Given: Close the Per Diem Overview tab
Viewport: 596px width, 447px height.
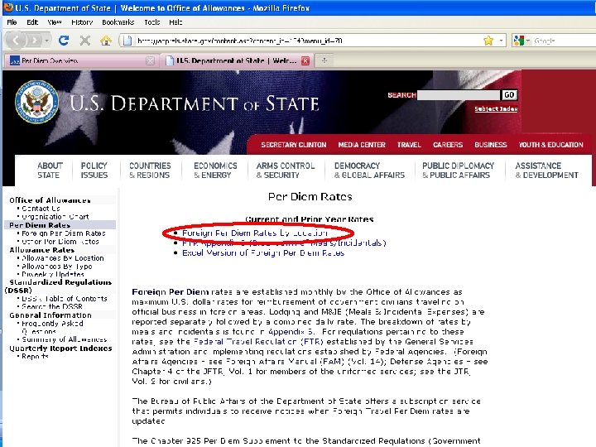Looking at the screenshot, I should 150,60.
